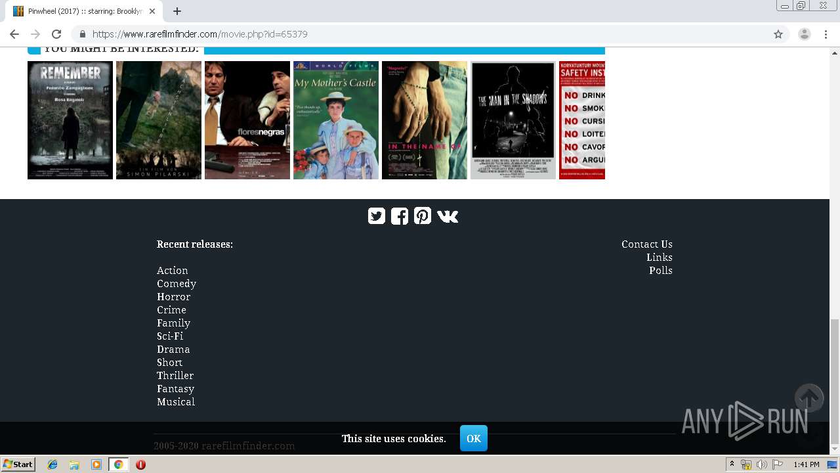Open the Family genre link
Image resolution: width=840 pixels, height=473 pixels.
(173, 323)
